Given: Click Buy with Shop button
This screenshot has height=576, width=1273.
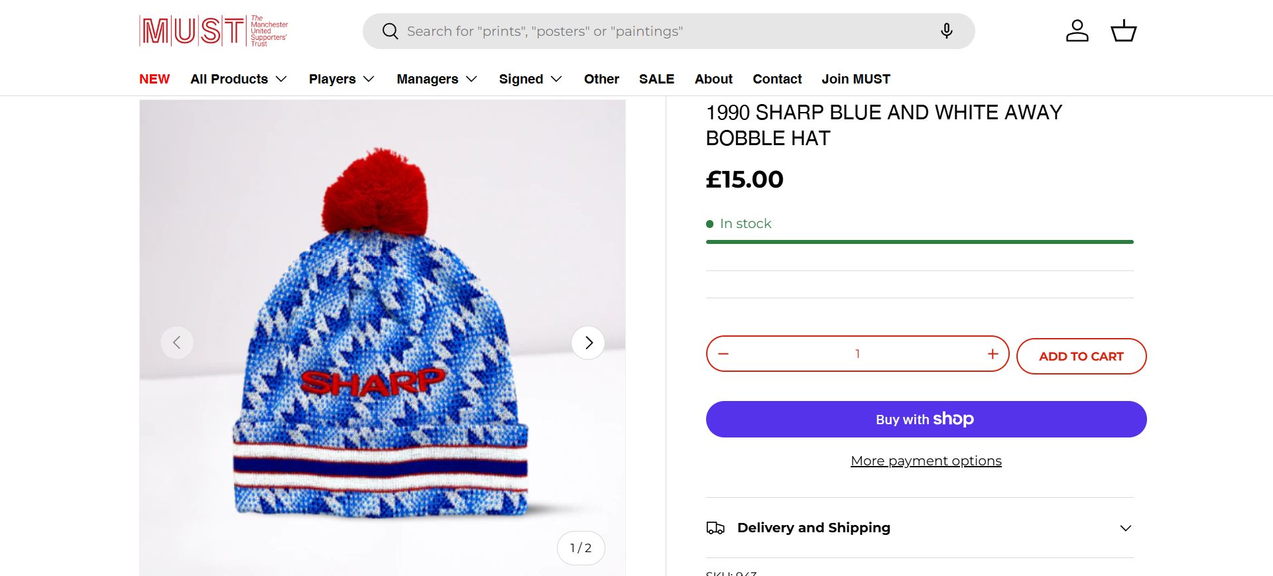Looking at the screenshot, I should (x=926, y=419).
